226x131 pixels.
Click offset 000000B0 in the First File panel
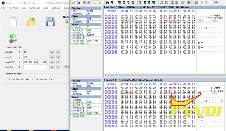(111, 43)
